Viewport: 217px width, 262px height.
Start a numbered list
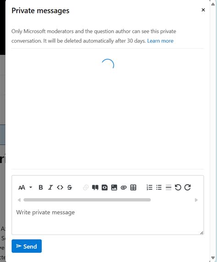pyautogui.click(x=149, y=187)
